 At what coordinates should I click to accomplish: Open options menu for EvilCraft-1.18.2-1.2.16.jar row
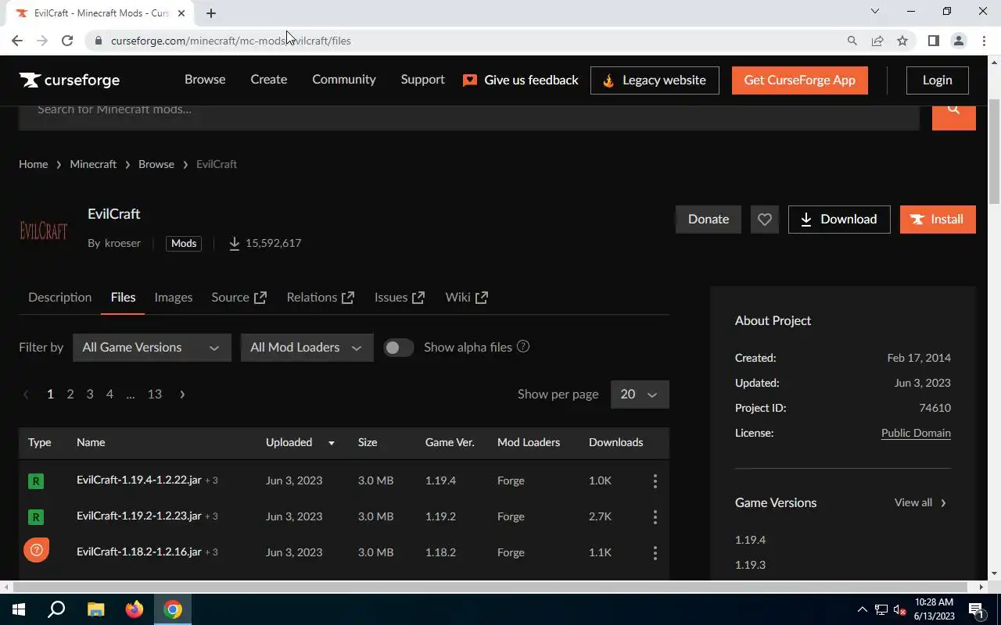pos(655,553)
